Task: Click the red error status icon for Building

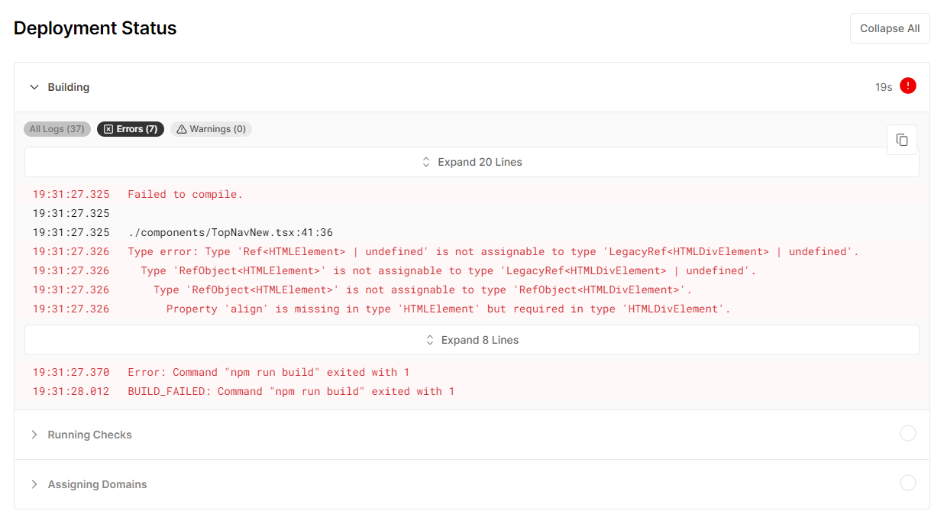Action: pyautogui.click(x=907, y=86)
